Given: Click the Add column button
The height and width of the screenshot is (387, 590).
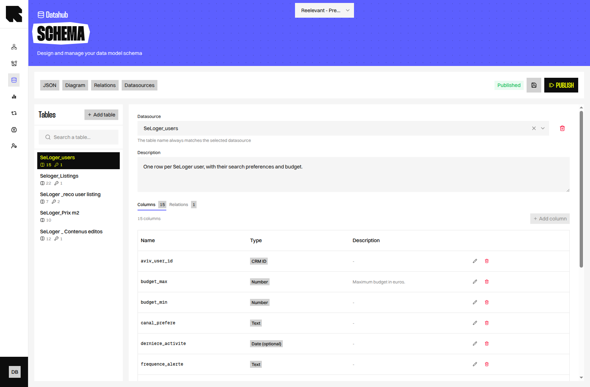Looking at the screenshot, I should (550, 219).
